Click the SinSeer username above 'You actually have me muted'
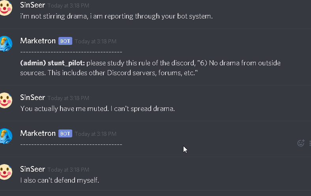 (x=32, y=98)
